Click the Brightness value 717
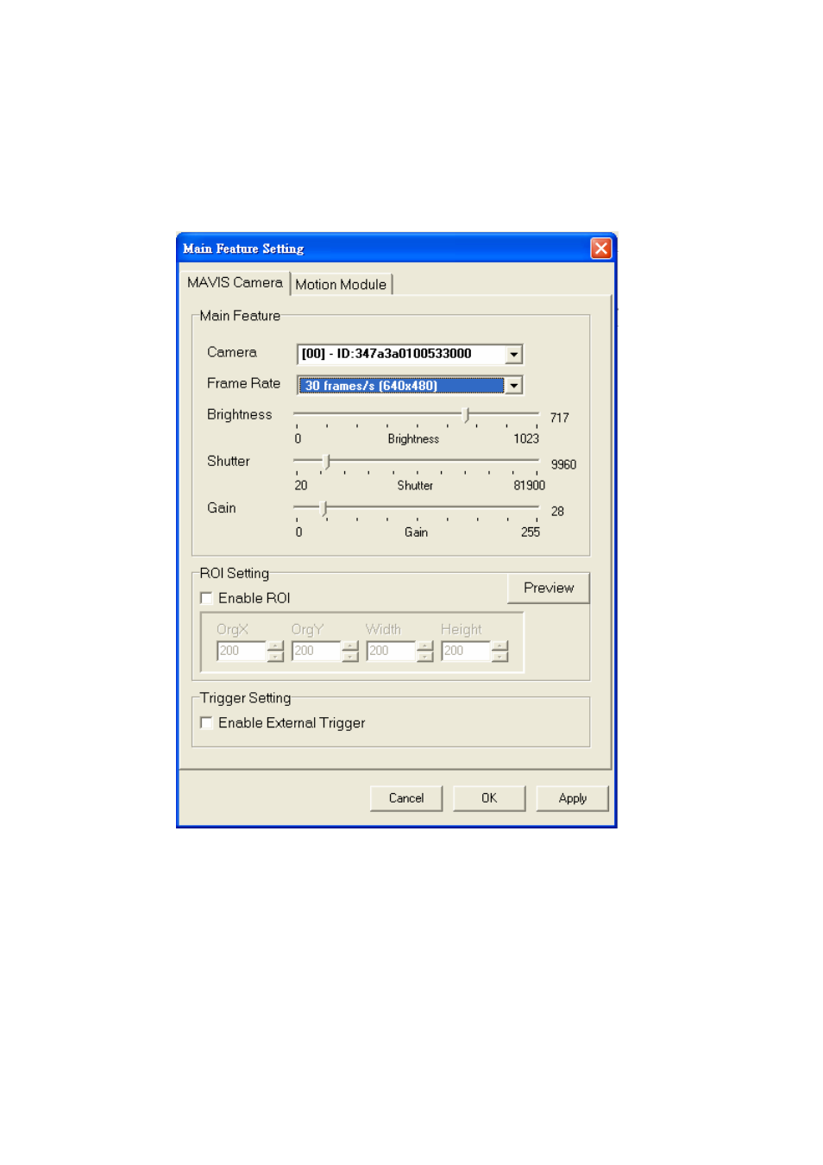The image size is (823, 1165). tap(560, 418)
